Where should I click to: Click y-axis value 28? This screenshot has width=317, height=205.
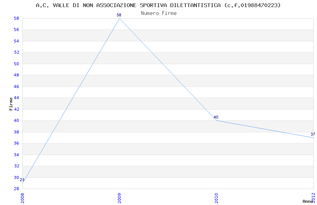(16, 189)
